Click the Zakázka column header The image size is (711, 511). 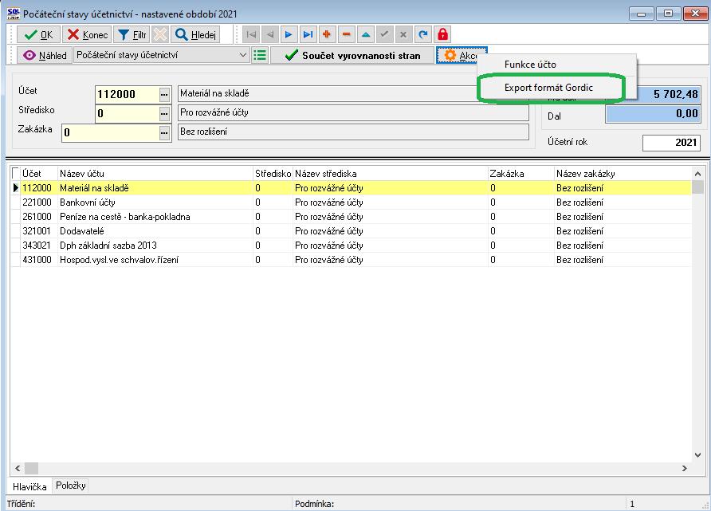[521, 173]
